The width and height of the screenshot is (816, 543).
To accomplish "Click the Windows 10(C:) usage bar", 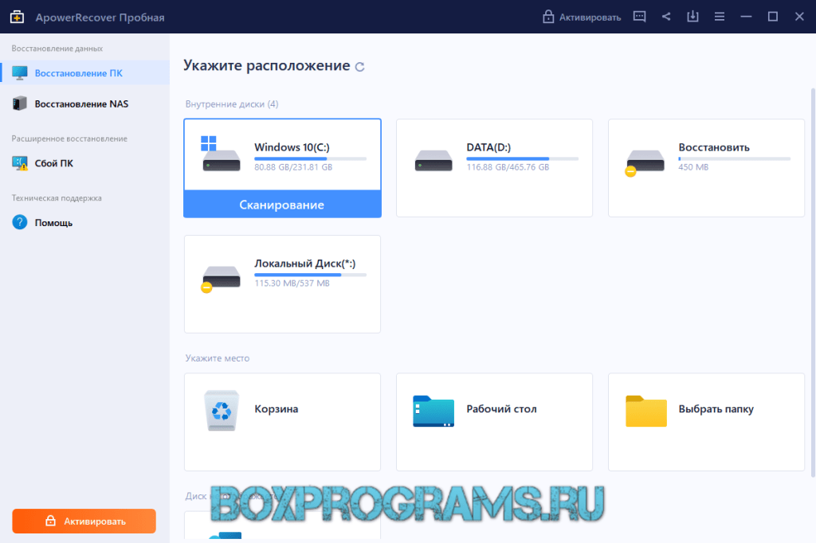I will click(310, 159).
